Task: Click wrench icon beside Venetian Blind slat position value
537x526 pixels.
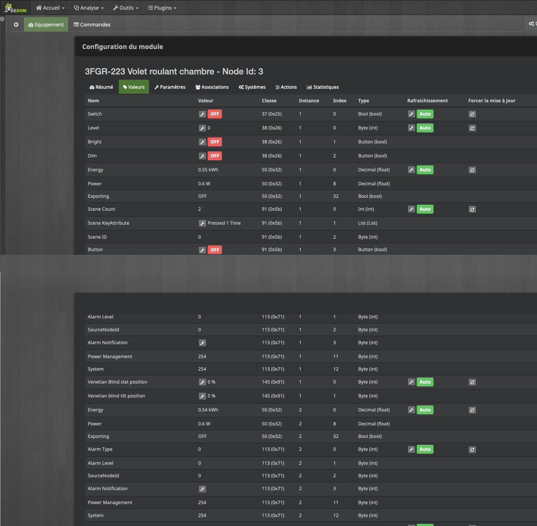Action: [203, 382]
